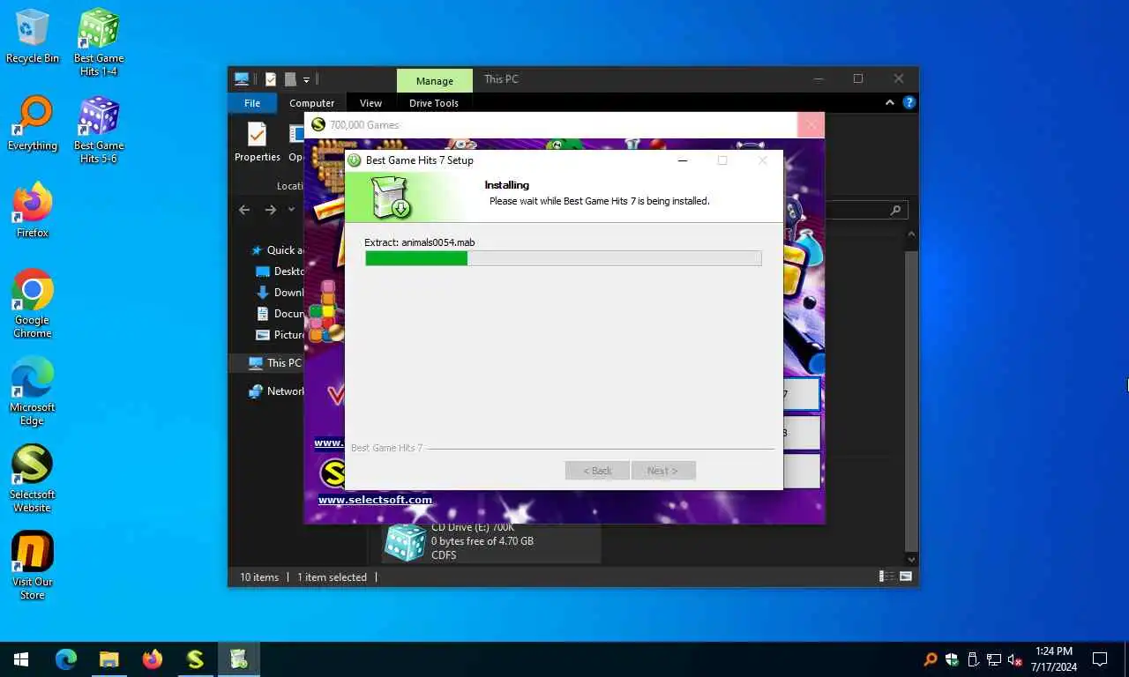Select the Computer ribbon tab

coord(311,102)
